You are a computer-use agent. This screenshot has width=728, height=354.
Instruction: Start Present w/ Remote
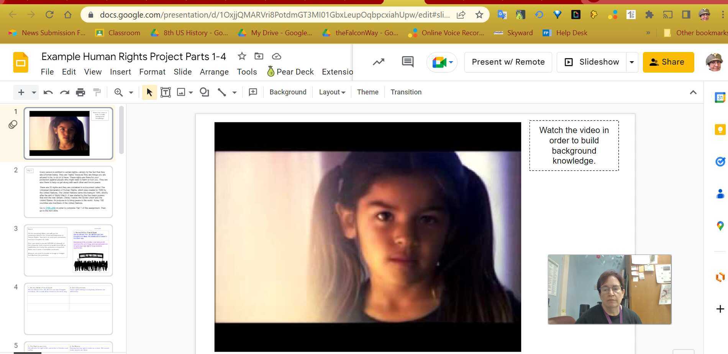[508, 62]
